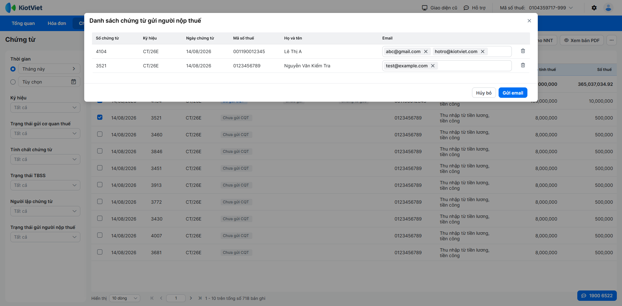
Task: Open calendar icon in Tùy chọn
Action: (74, 82)
